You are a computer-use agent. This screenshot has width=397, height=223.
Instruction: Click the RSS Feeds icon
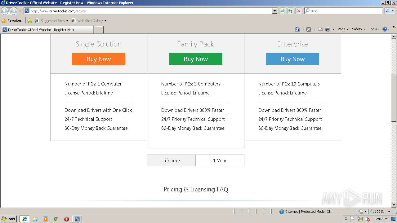click(309, 29)
